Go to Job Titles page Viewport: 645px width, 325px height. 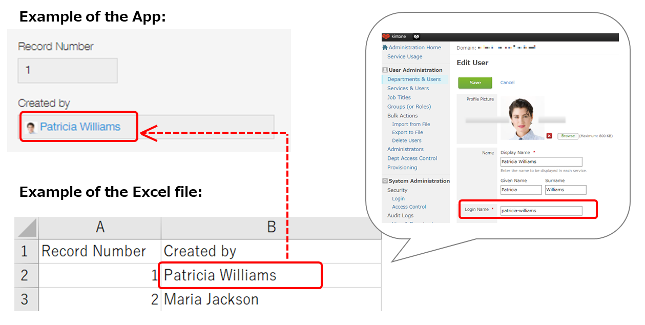(399, 97)
